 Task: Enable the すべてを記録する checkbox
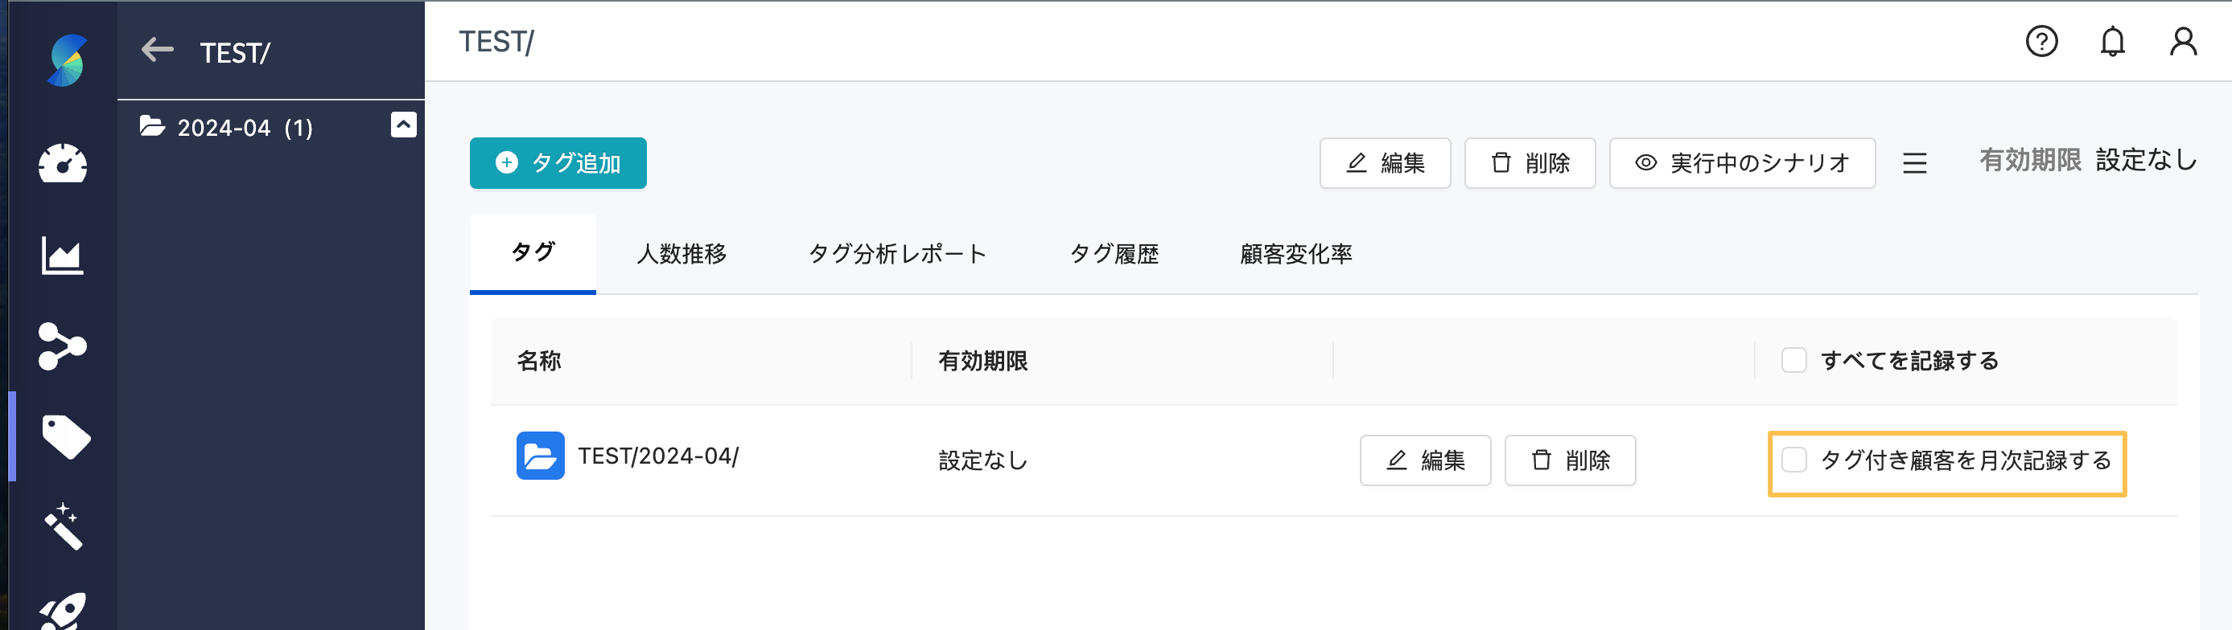pos(1793,361)
